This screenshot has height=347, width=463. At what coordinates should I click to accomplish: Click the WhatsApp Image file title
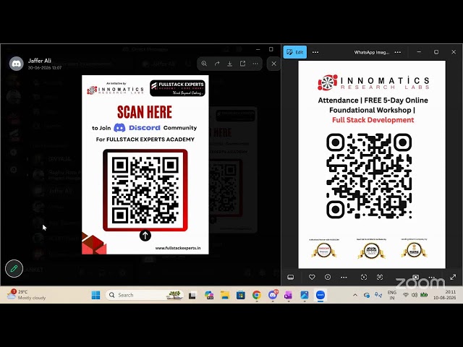tap(371, 52)
